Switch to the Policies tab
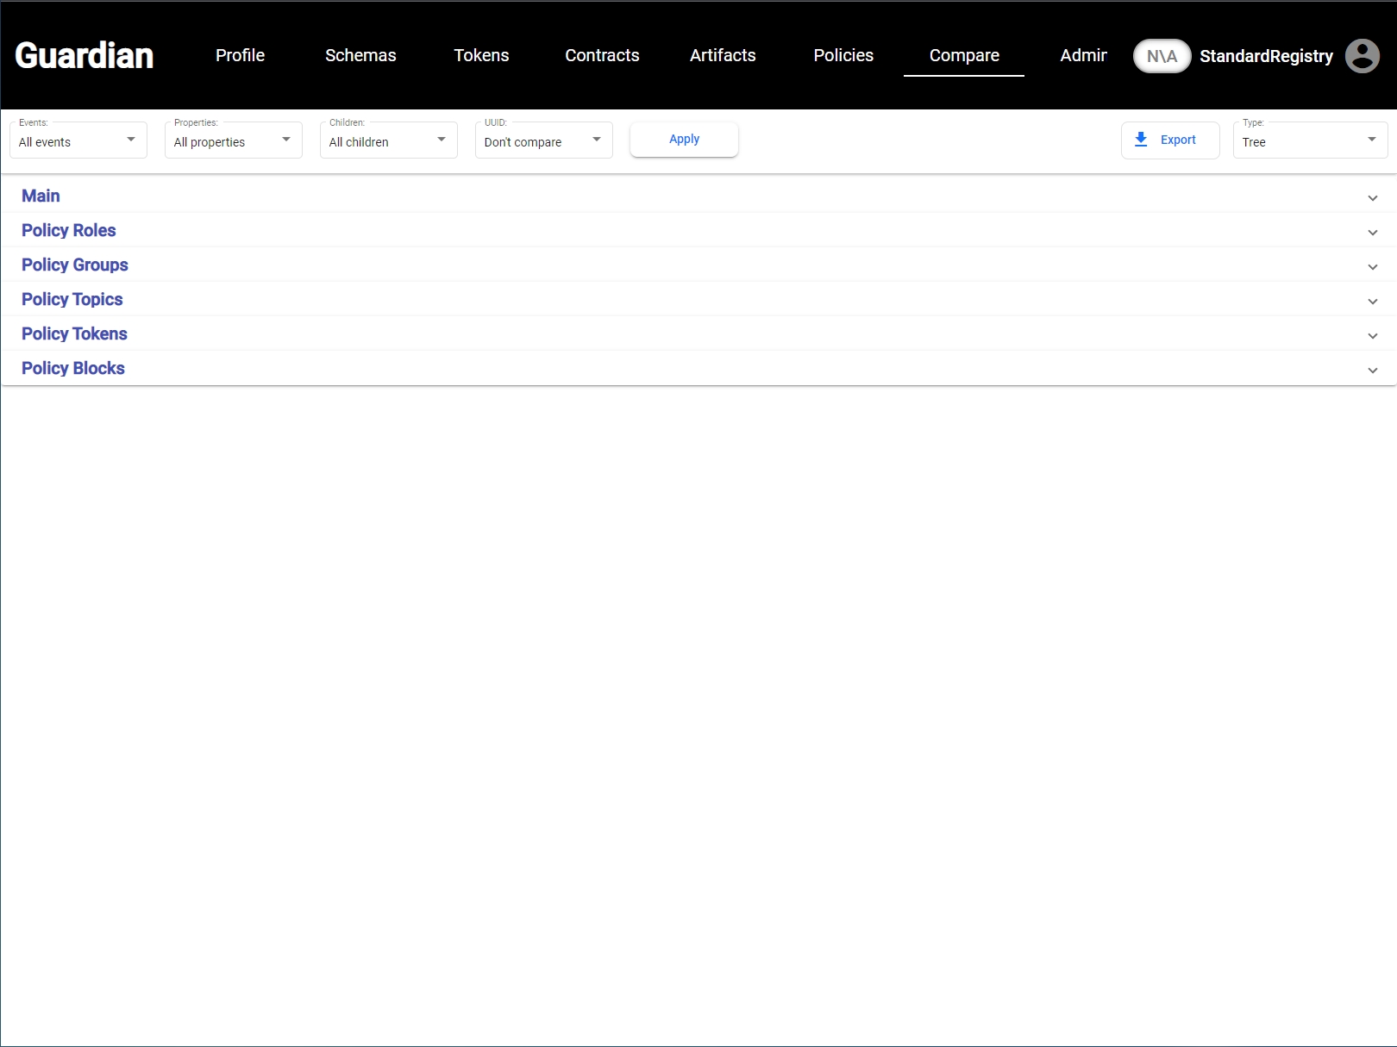This screenshot has width=1397, height=1047. (x=843, y=56)
